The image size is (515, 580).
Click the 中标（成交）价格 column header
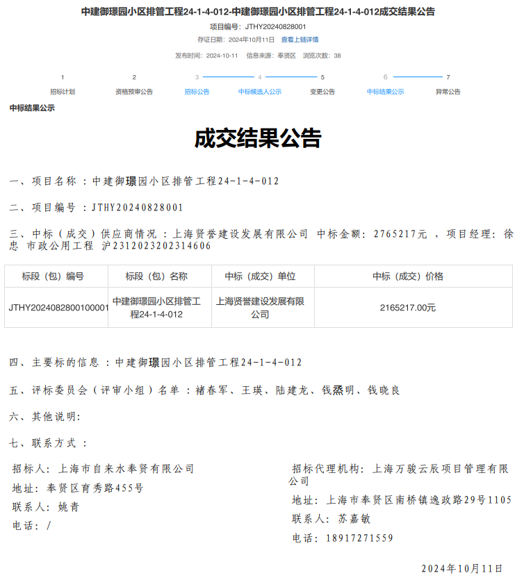pyautogui.click(x=408, y=276)
